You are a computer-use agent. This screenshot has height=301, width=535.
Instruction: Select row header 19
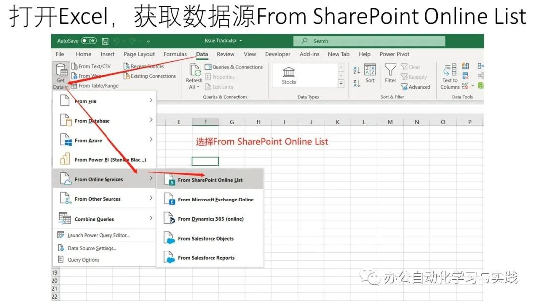pos(55,272)
